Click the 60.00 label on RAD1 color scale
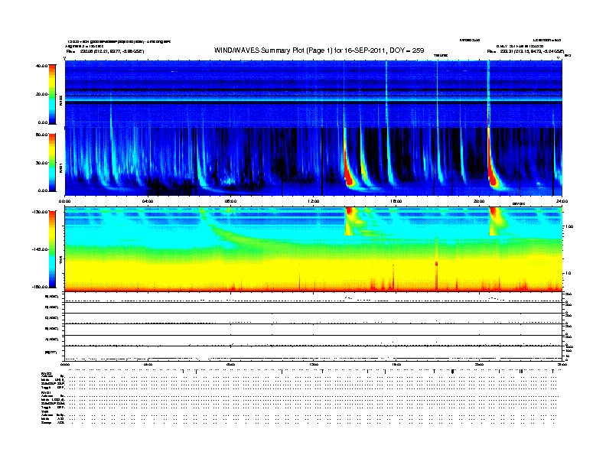606x468 pixels. tap(41, 135)
